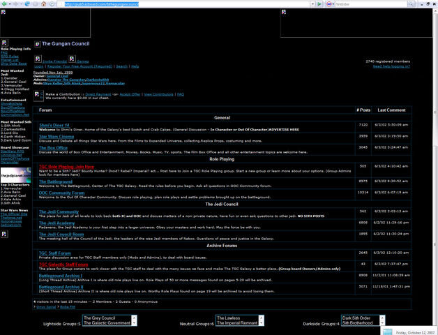Viewport: 438px width, 335px height.
Task: Stop loading with the stop icon
Action: point(36,4)
